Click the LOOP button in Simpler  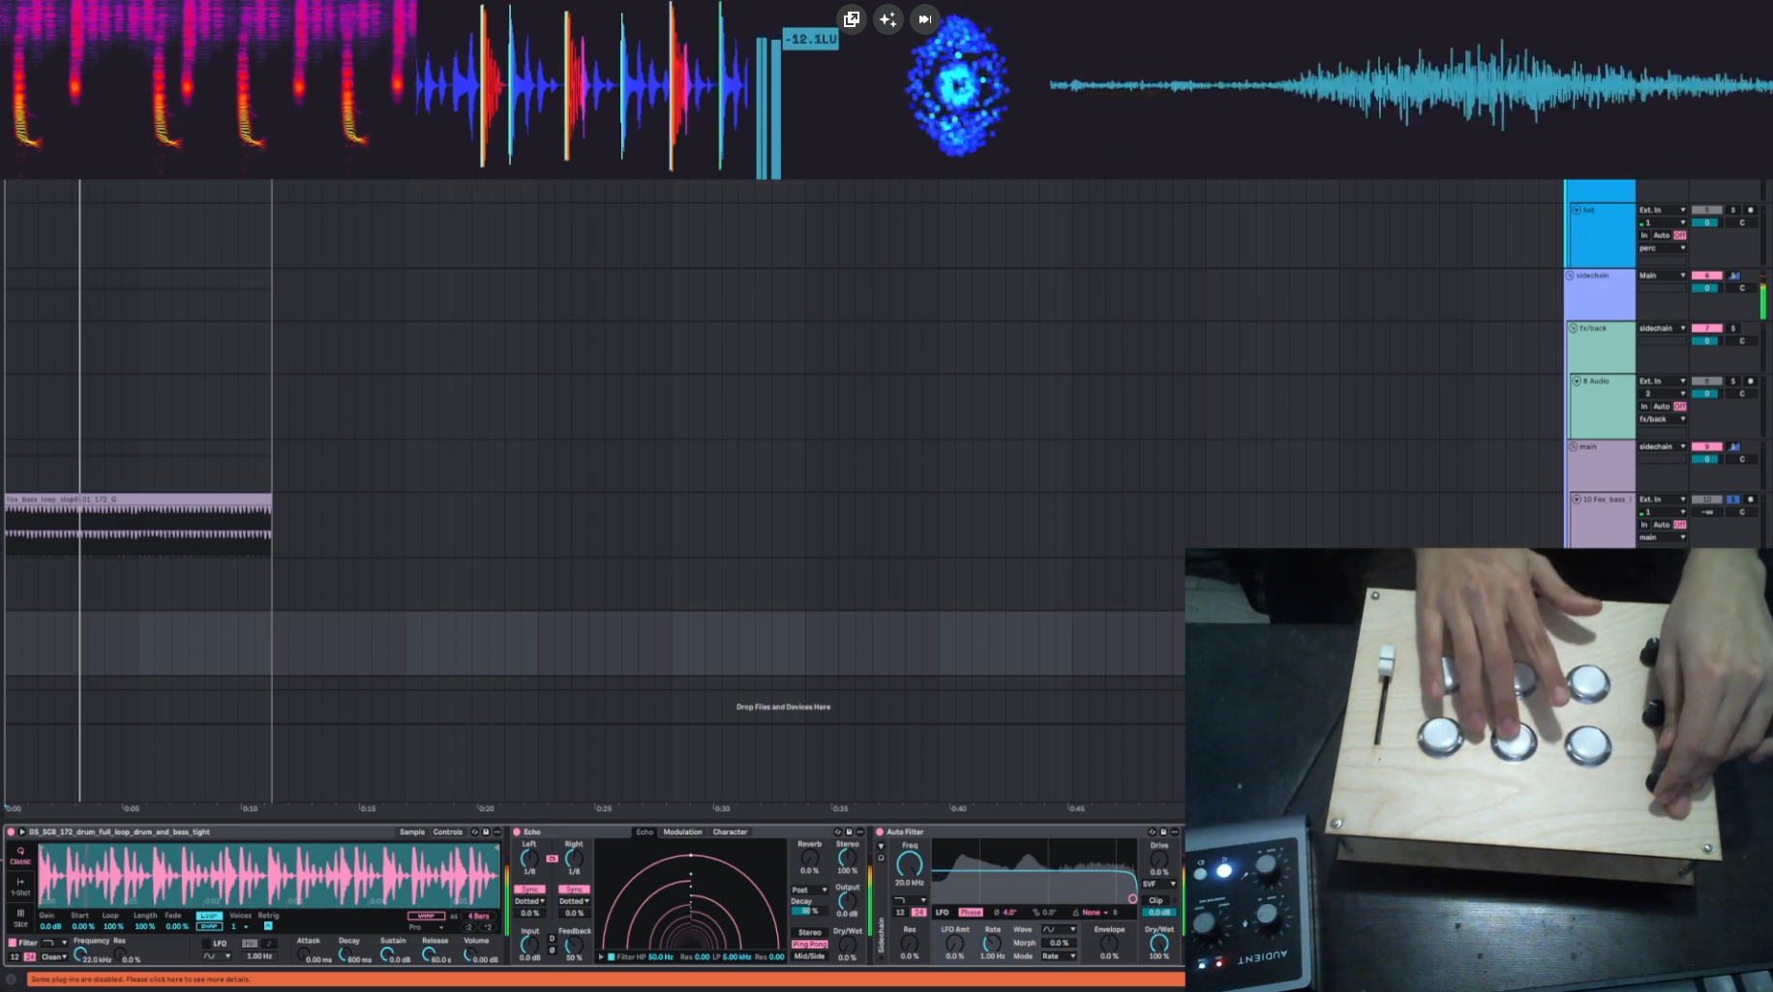pos(209,916)
